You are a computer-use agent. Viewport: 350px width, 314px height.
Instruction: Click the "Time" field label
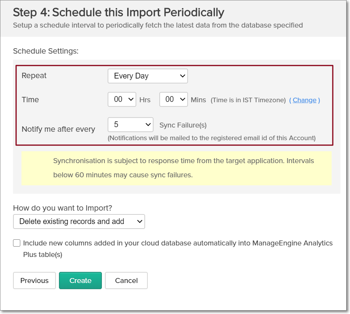pyautogui.click(x=30, y=100)
